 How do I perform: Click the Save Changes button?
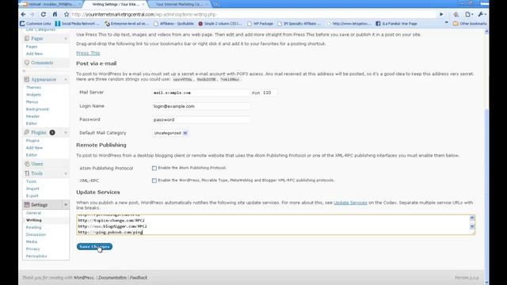(x=94, y=246)
